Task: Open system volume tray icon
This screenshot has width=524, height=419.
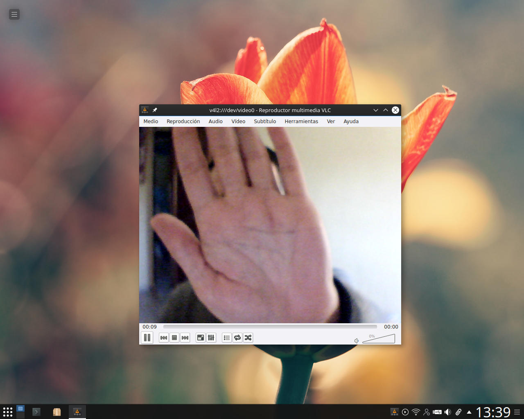Action: point(448,412)
